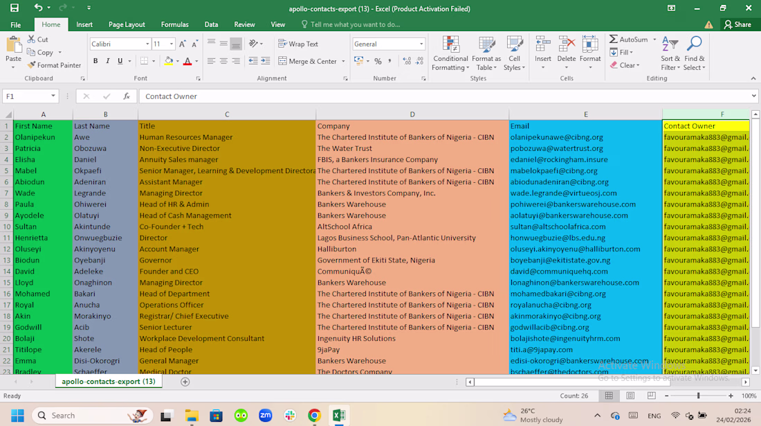This screenshot has height=426, width=761.
Task: Expand the Name Box dropdown
Action: [53, 96]
